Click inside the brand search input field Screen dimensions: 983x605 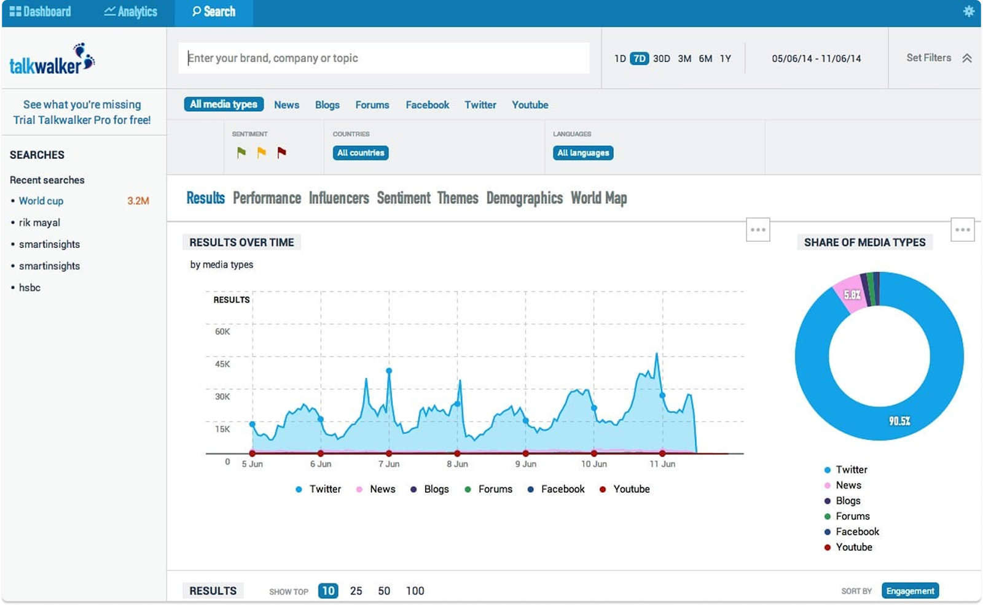(383, 58)
